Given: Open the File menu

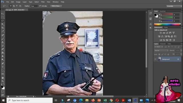Looking at the screenshot, I should tap(8, 2).
